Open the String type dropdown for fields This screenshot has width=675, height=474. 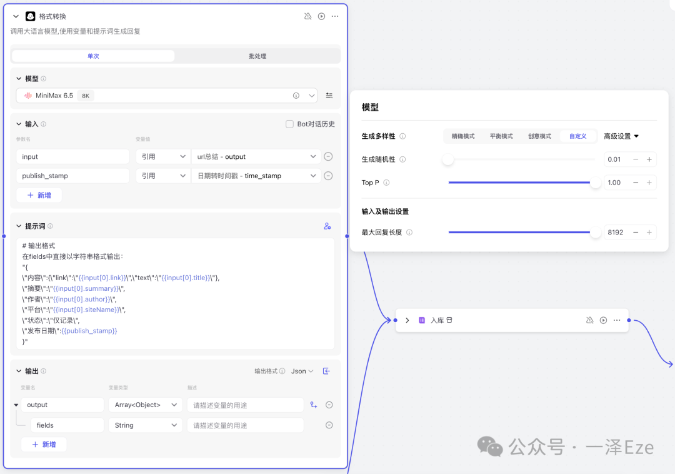pyautogui.click(x=146, y=425)
